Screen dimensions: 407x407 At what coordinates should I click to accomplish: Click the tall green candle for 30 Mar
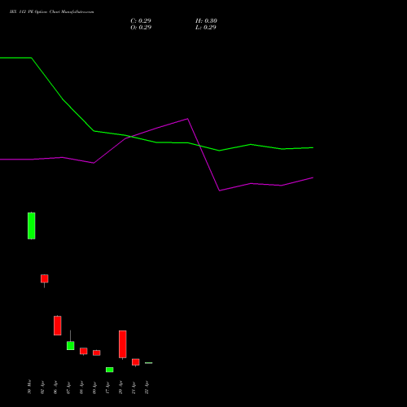(x=32, y=225)
